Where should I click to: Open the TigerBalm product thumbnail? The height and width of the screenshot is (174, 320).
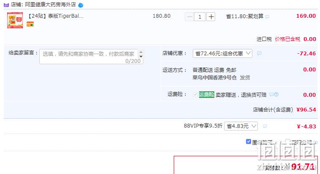pyautogui.click(x=15, y=20)
